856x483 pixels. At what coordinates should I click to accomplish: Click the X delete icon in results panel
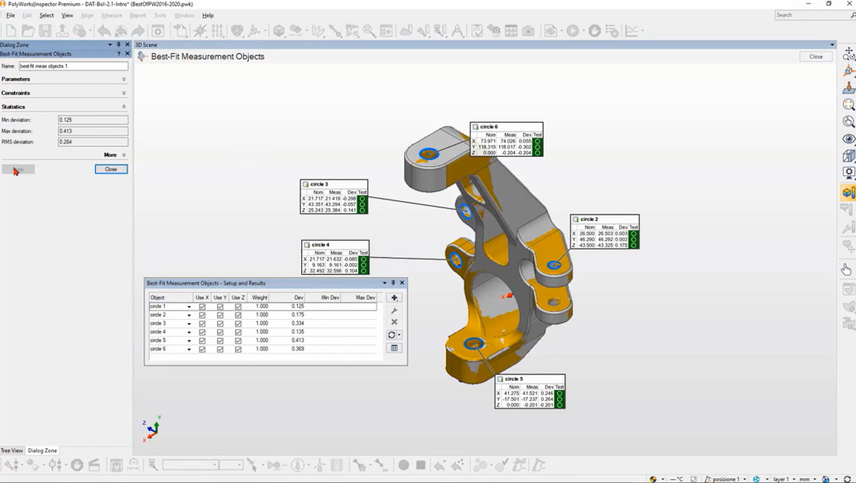394,322
